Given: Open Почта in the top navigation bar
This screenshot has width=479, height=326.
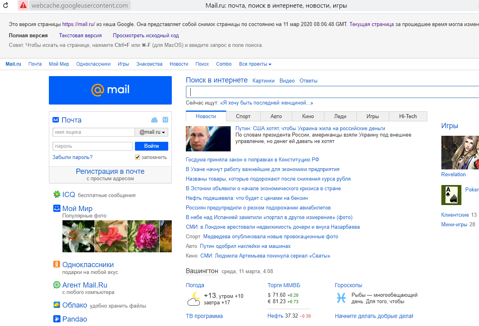Looking at the screenshot, I should (35, 64).
